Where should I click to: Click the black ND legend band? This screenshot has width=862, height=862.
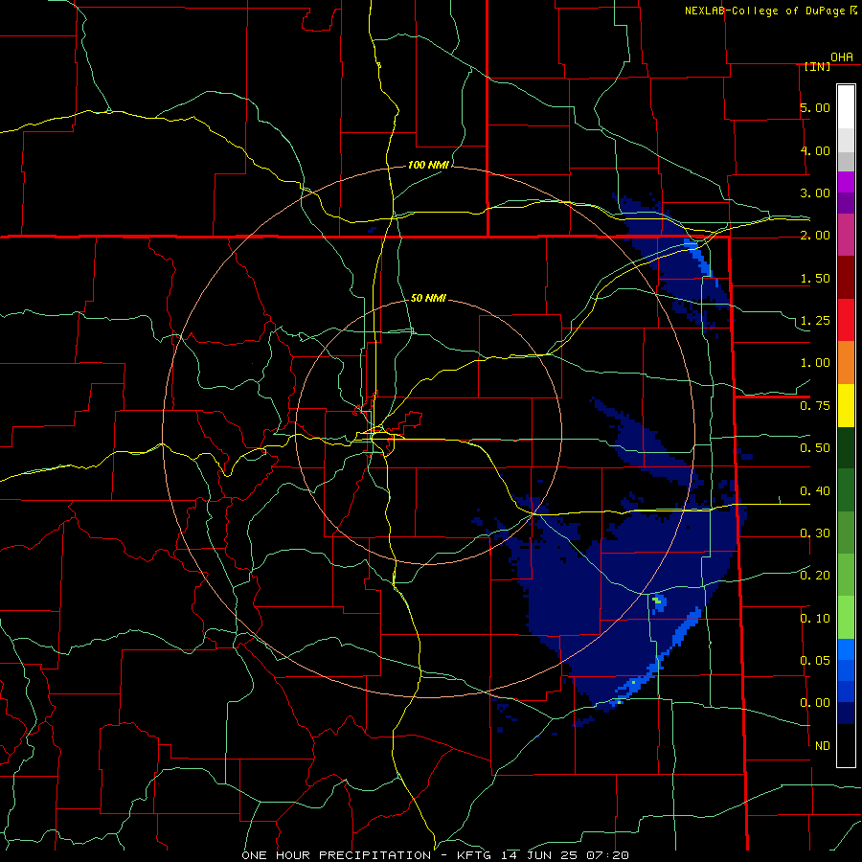click(x=846, y=745)
